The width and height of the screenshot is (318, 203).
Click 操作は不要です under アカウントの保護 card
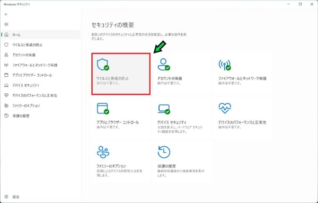pyautogui.click(x=169, y=83)
